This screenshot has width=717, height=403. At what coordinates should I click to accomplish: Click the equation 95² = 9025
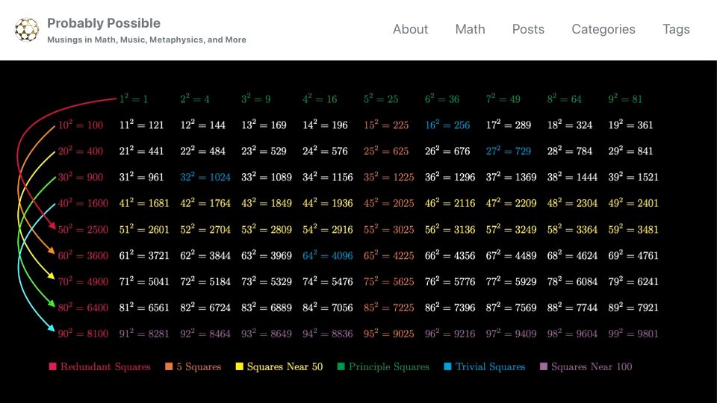pos(388,334)
